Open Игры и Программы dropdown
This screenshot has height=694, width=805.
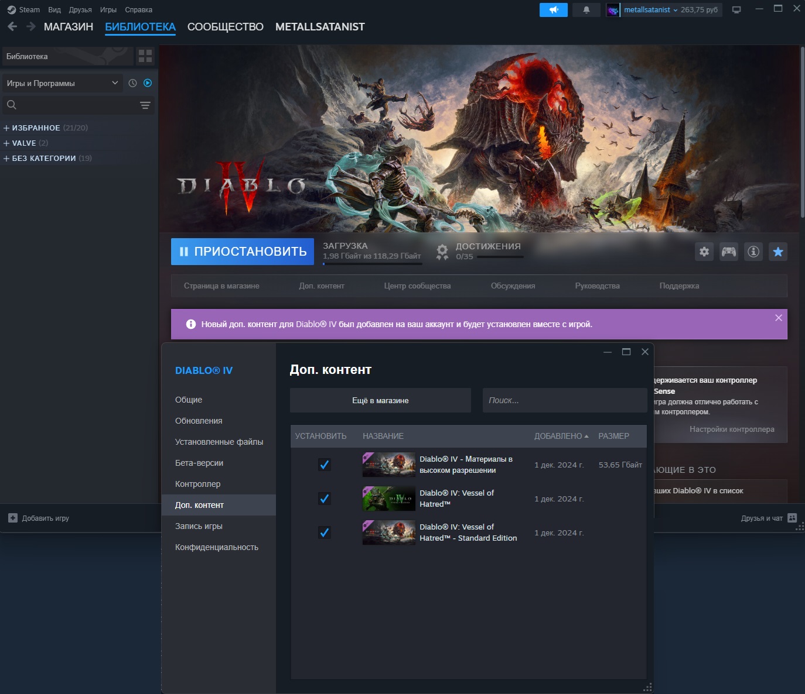pos(62,83)
